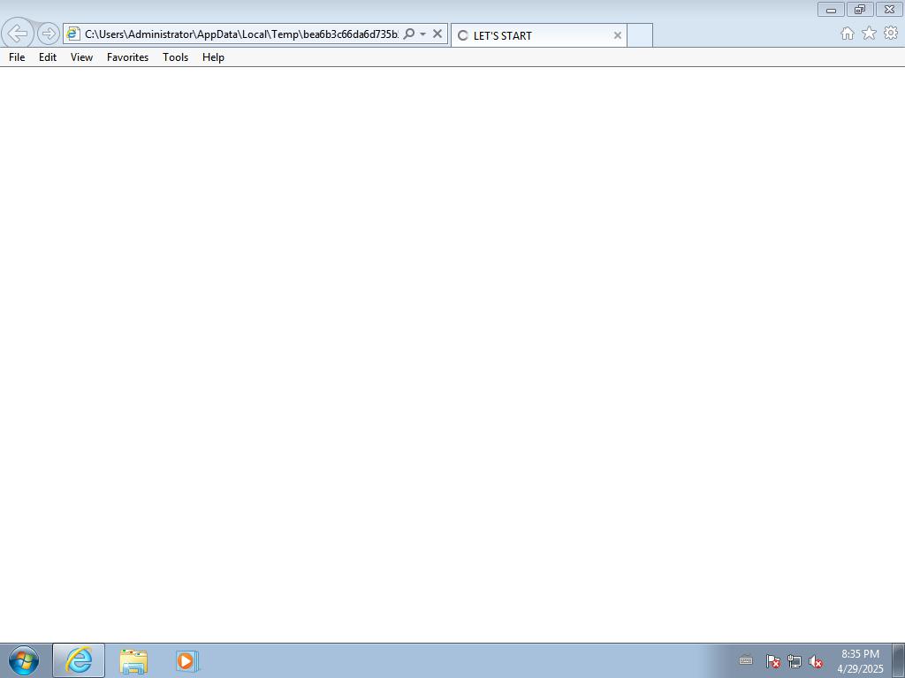The width and height of the screenshot is (905, 678).
Task: Click the Show desktop strip on the taskbar
Action: click(x=899, y=660)
